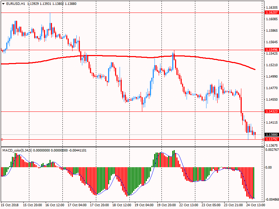Click the 15 Oct 2018 time label

[10, 205]
